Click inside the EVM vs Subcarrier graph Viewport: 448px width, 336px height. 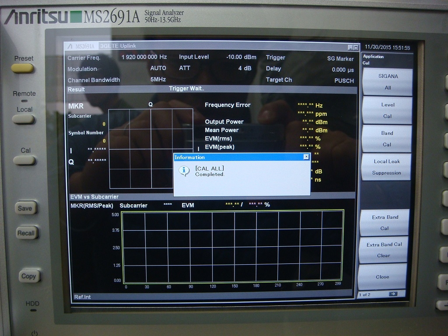coord(233,246)
